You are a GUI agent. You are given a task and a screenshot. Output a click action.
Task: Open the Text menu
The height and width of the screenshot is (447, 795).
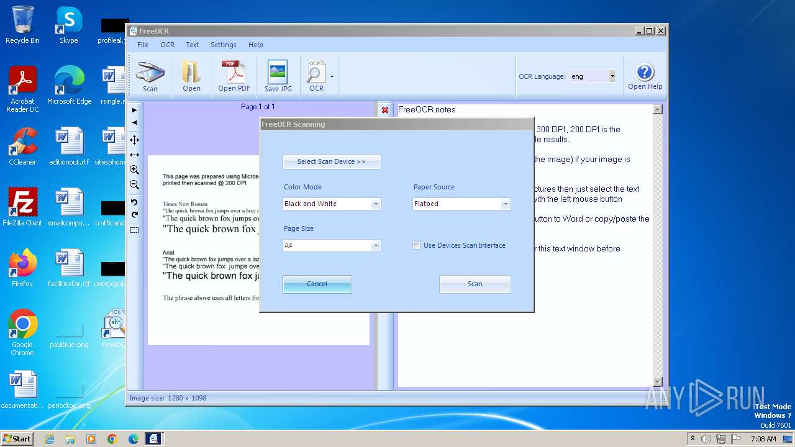(x=193, y=45)
